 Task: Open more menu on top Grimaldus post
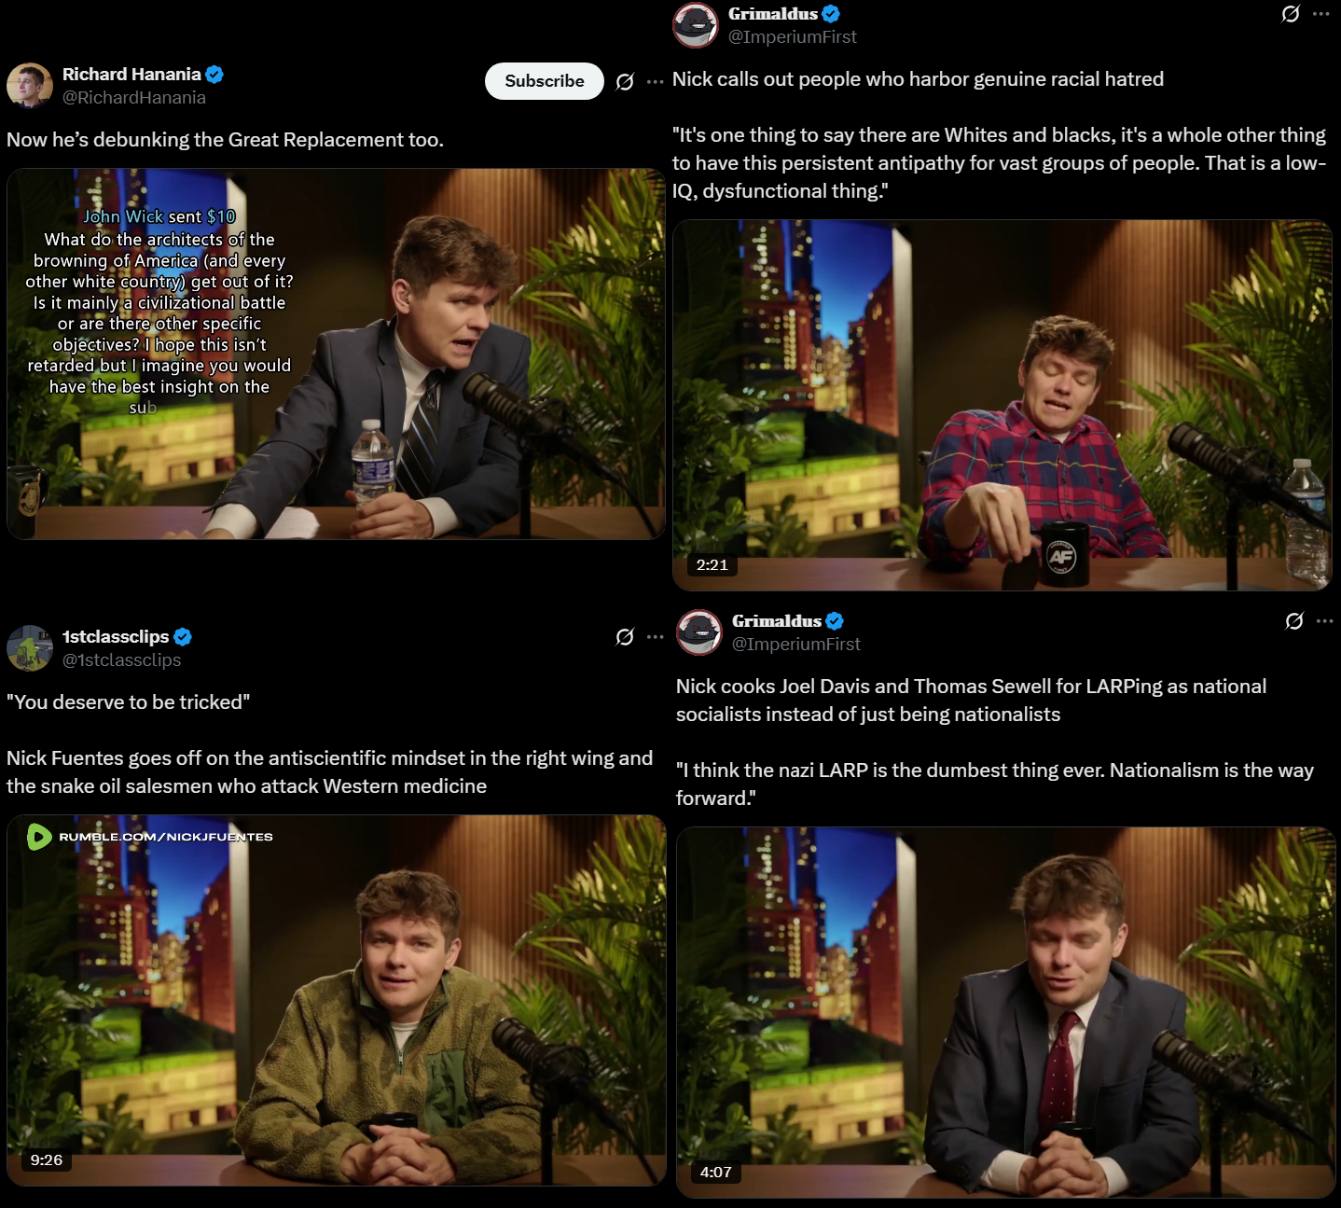(1321, 14)
